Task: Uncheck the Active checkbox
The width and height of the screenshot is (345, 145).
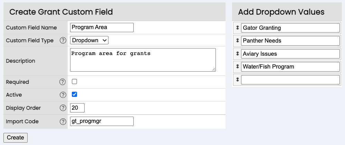Action: [x=75, y=94]
